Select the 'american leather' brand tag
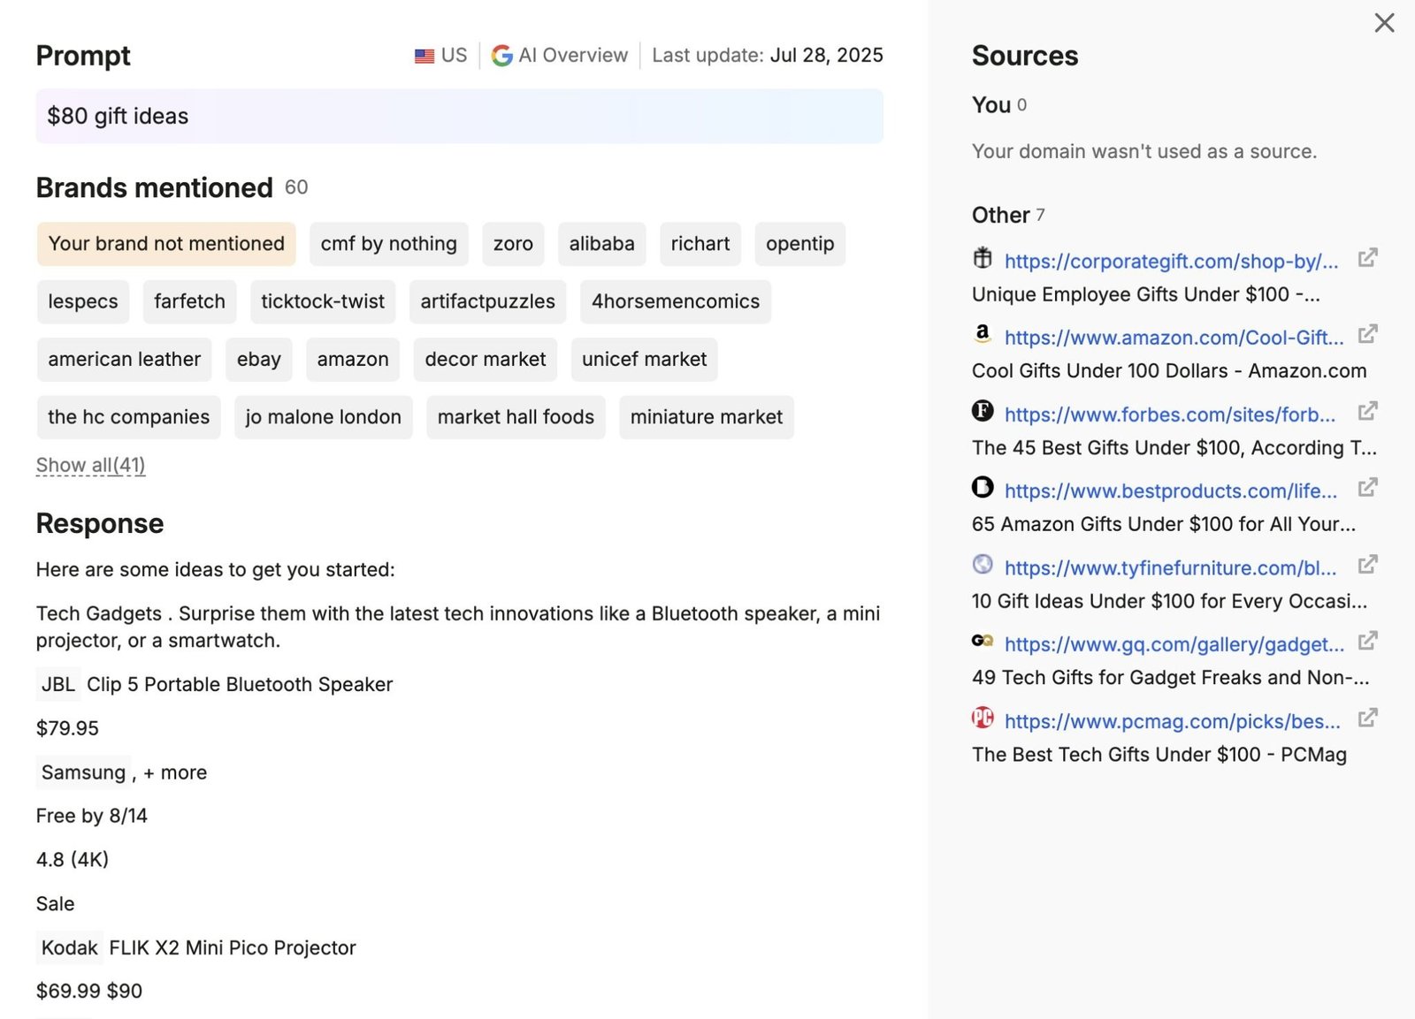This screenshot has height=1019, width=1415. point(125,360)
